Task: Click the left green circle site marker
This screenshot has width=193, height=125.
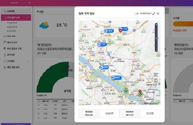Action: click(x=126, y=91)
